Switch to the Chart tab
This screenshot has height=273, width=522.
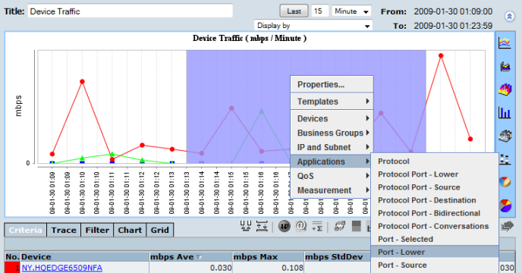pyautogui.click(x=130, y=230)
